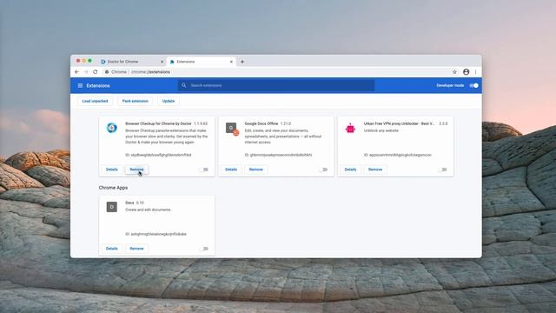The width and height of the screenshot is (556, 313).
Task: Click the Update button
Action: tap(169, 101)
